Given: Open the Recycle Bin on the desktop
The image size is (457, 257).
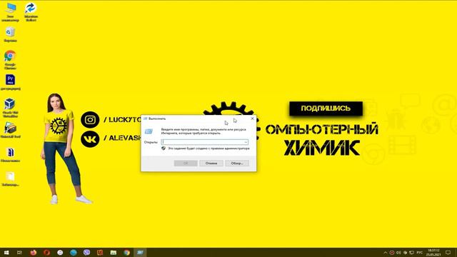Looking at the screenshot, I should (x=10, y=34).
